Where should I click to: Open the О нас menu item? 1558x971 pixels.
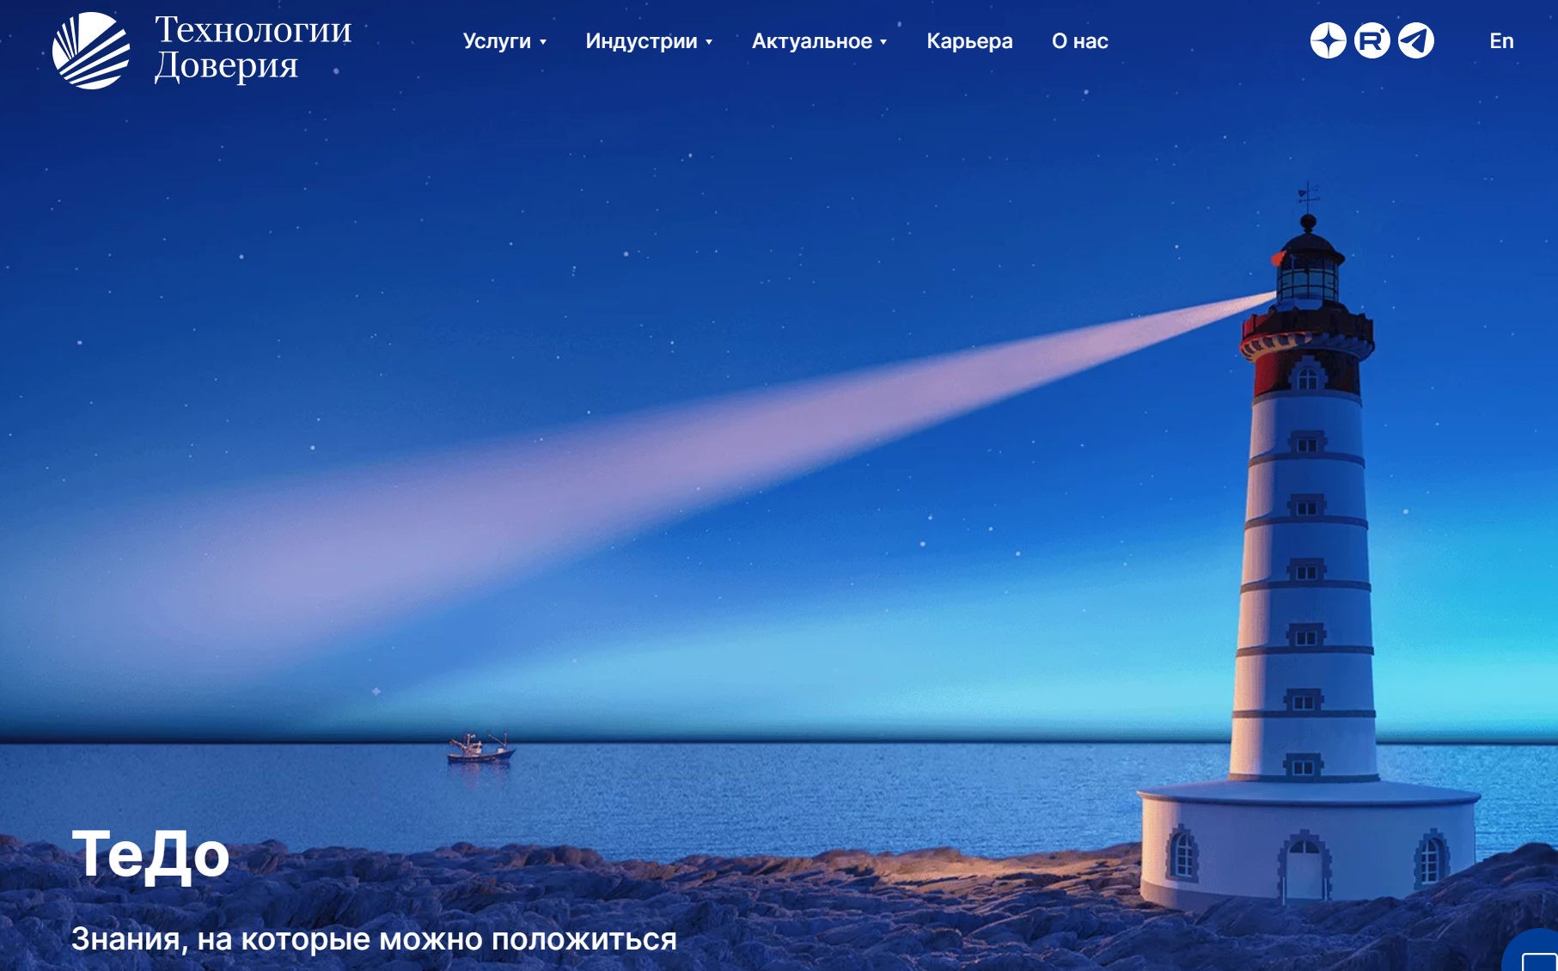(x=1079, y=41)
